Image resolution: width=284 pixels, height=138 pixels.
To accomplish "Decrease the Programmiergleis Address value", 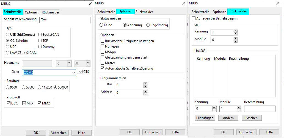I will pyautogui.click(x=145, y=94).
